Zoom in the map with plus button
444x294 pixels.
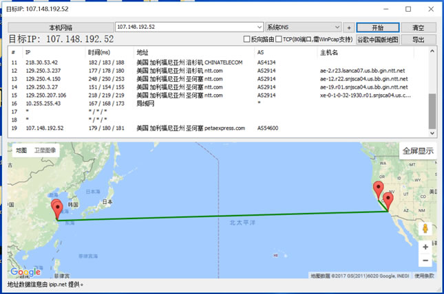[425, 247]
